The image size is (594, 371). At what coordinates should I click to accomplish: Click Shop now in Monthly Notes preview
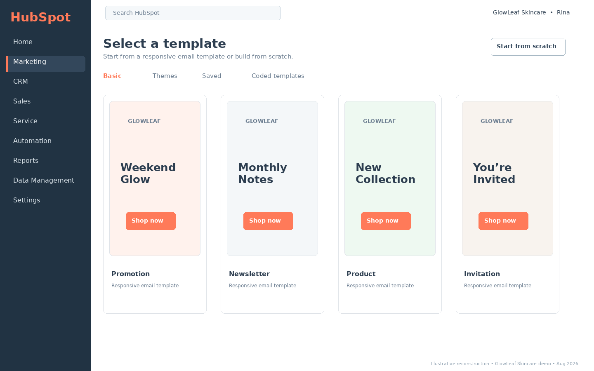click(268, 221)
